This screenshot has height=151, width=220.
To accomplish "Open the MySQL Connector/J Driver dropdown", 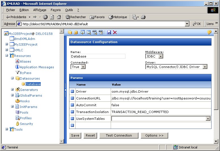I will 205,67.
